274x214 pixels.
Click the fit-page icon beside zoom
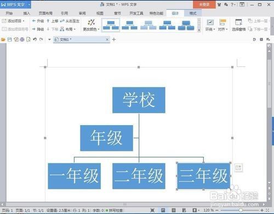click(x=268, y=211)
